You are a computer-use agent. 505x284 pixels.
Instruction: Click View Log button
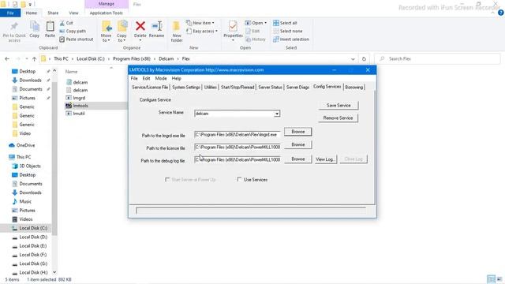[x=326, y=159]
